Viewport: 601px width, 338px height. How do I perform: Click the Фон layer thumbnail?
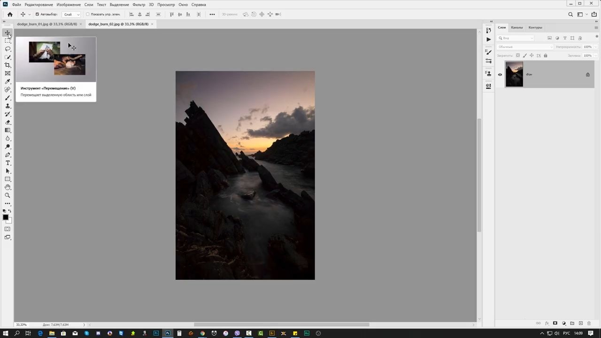(514, 74)
